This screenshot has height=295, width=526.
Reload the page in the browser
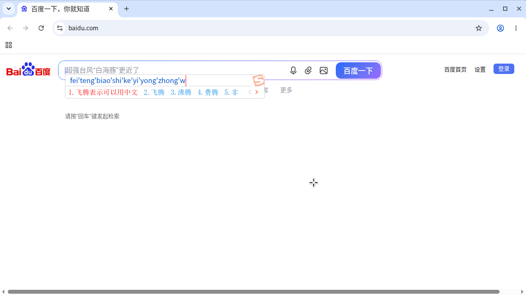pos(41,28)
